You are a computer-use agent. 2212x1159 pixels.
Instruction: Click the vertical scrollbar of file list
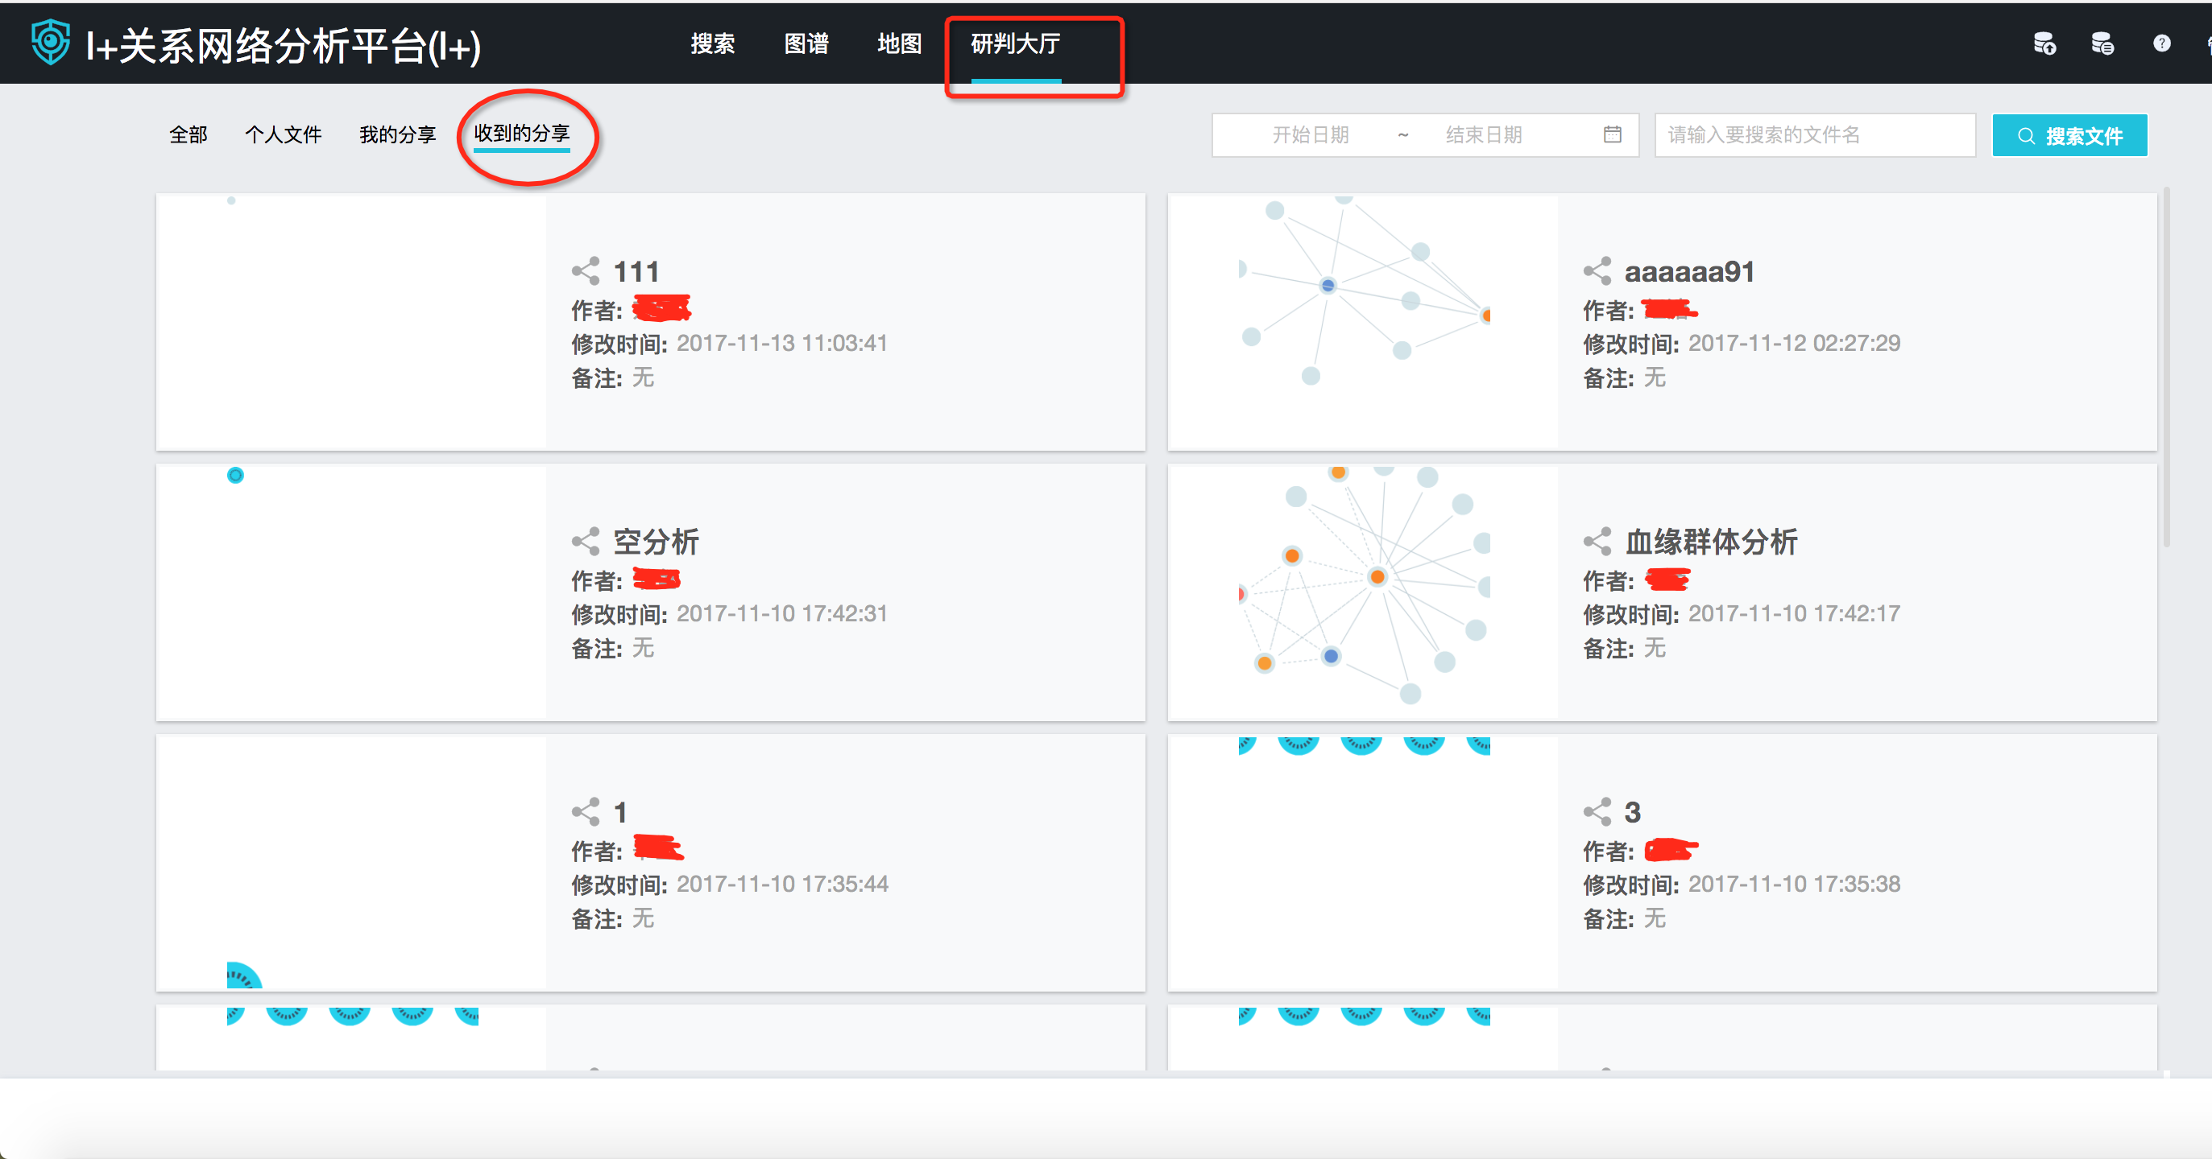2167,367
